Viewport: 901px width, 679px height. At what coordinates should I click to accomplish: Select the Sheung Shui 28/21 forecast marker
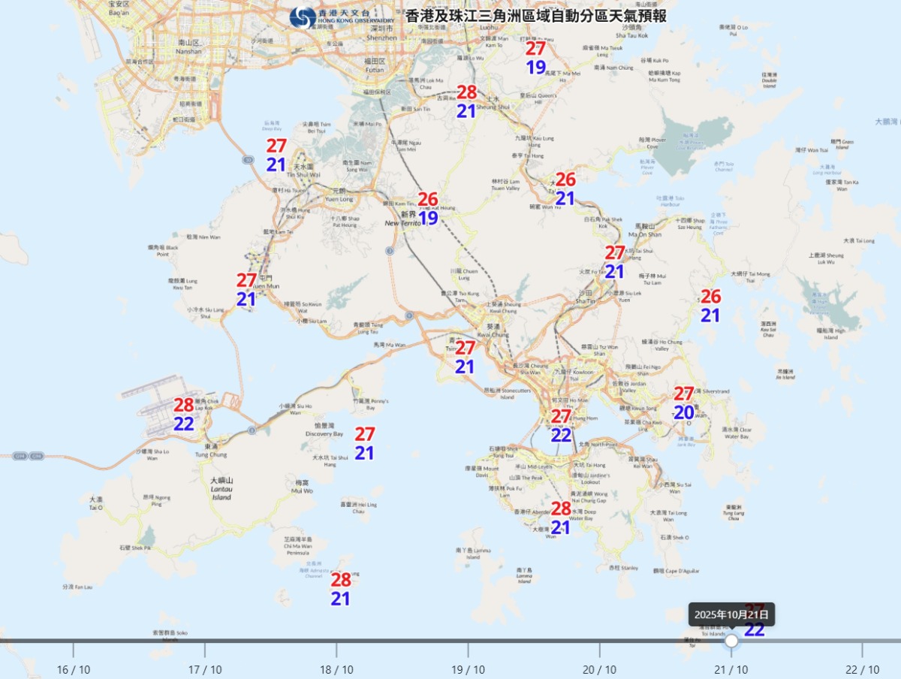coord(467,101)
